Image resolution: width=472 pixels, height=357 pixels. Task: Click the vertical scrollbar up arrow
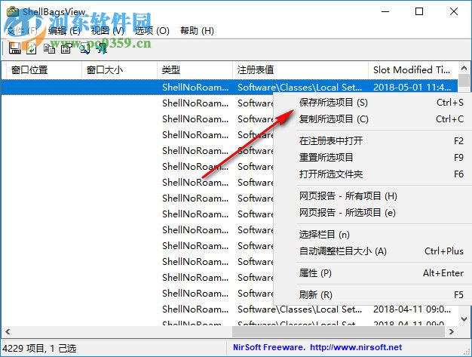pyautogui.click(x=464, y=69)
